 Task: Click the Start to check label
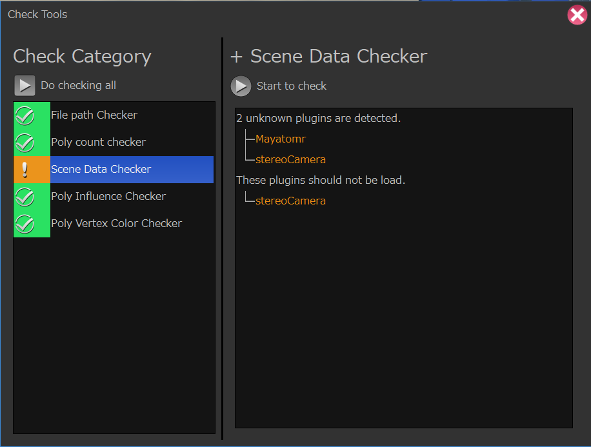pyautogui.click(x=292, y=86)
